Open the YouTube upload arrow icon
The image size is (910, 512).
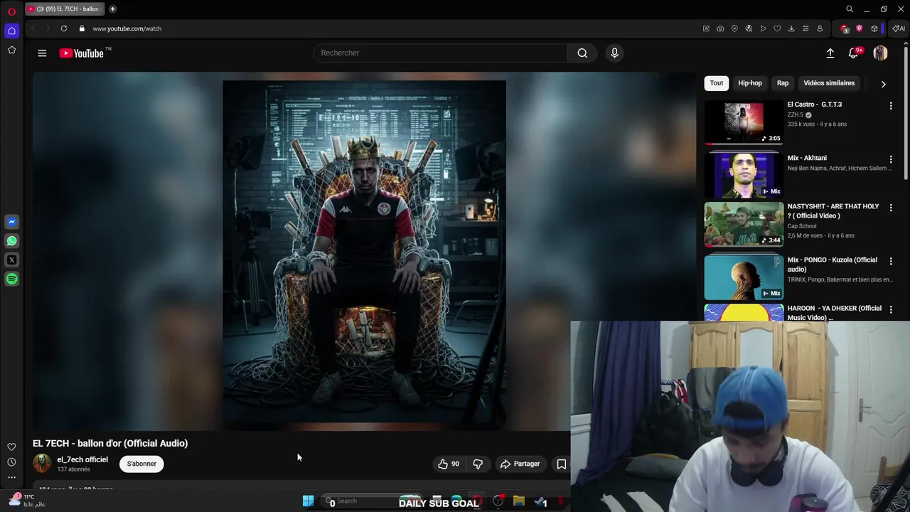point(830,53)
